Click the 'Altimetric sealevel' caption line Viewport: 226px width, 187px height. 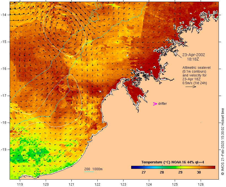pos(197,68)
